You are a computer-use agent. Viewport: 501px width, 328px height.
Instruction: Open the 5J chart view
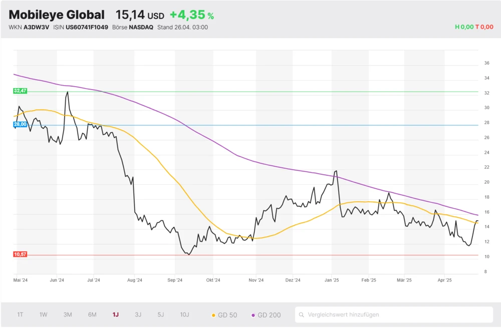(161, 315)
